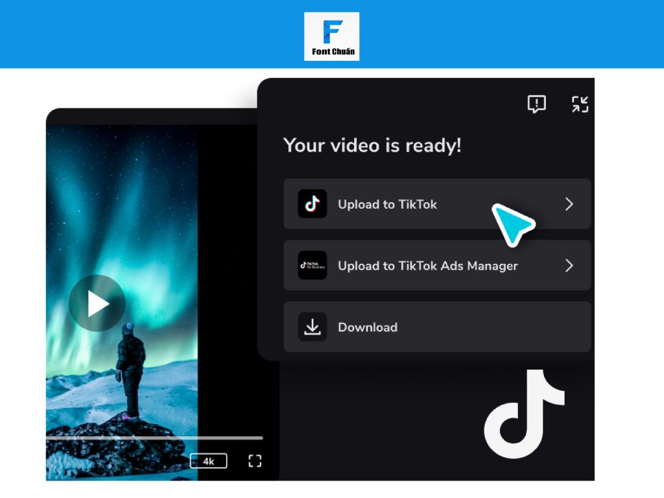
Task: Click the TikTok logo icon beside Upload to TikTok
Action: (312, 204)
